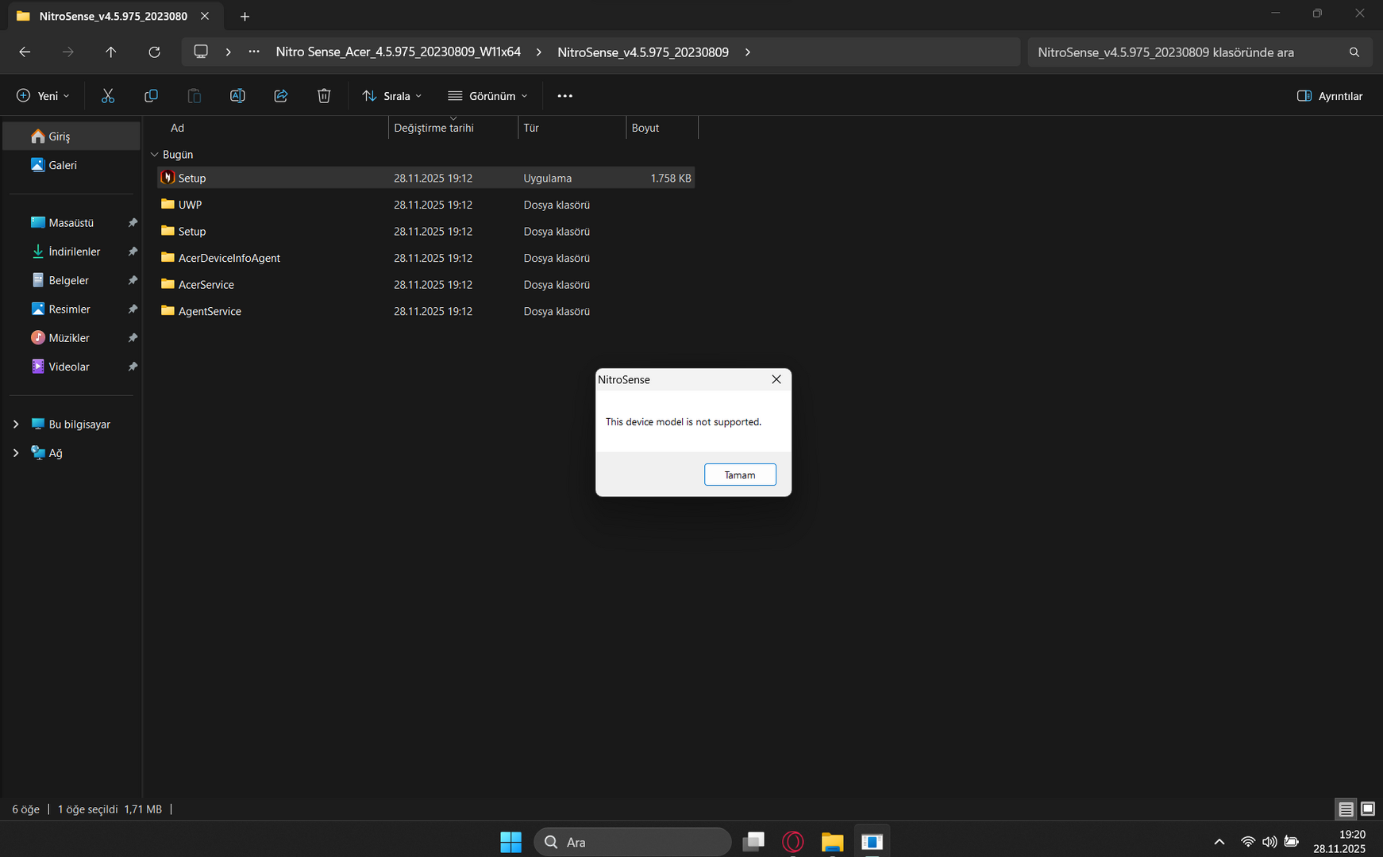Click the Wi-Fi network tray icon
This screenshot has width=1383, height=857.
point(1248,842)
